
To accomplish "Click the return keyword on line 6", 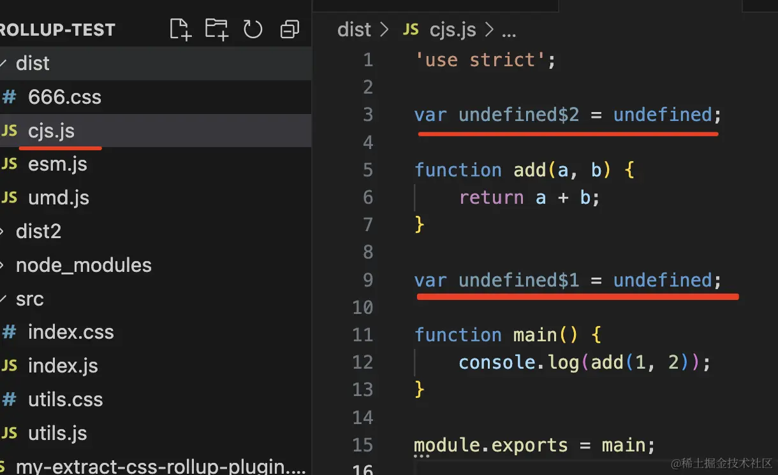I will pos(491,197).
